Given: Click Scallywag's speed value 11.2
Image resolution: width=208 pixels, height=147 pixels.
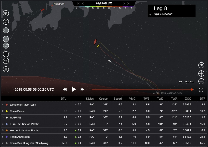Looking at the screenshot, I should 120,143.
